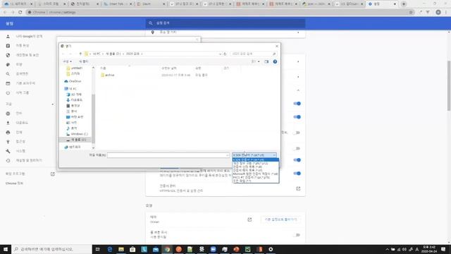Open the About Chrome link in sidebar
This screenshot has height=254, width=451.
(x=14, y=183)
